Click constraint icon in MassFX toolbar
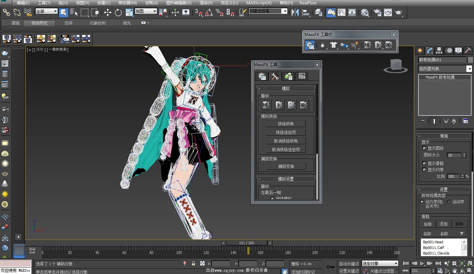Viewport: 474px width, 274px height. [x=344, y=46]
